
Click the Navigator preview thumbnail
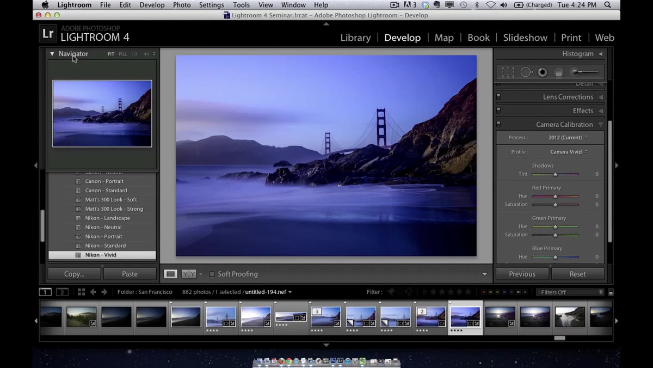click(102, 114)
